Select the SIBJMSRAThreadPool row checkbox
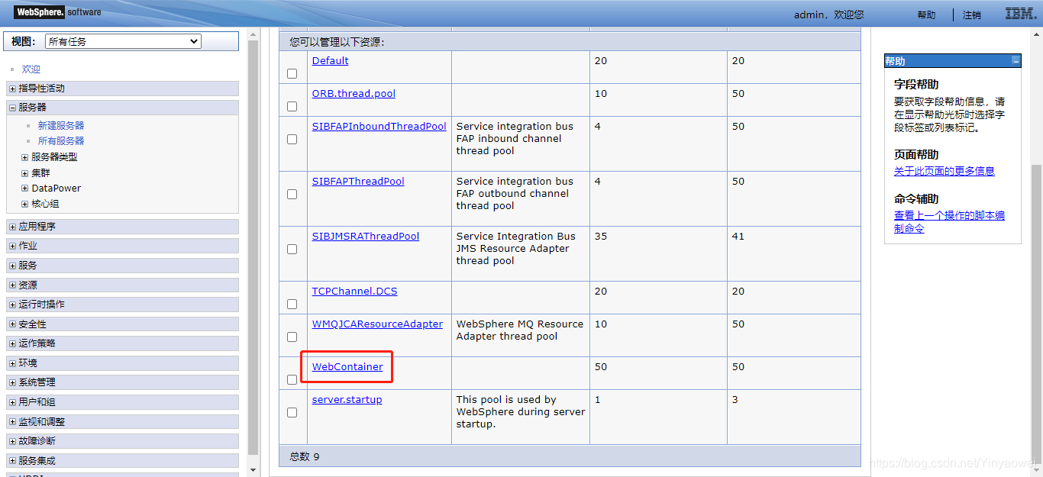The height and width of the screenshot is (477, 1043). click(x=292, y=250)
